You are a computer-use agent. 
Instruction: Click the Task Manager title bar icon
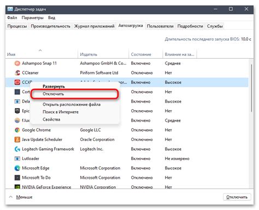10,9
